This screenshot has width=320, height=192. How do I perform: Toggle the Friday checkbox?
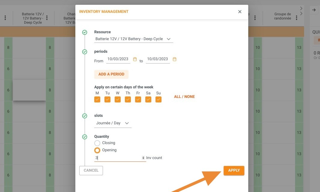pyautogui.click(x=138, y=99)
